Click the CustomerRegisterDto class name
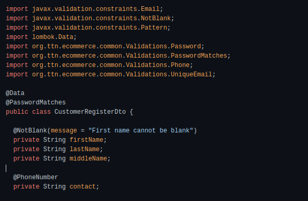 click(90, 112)
